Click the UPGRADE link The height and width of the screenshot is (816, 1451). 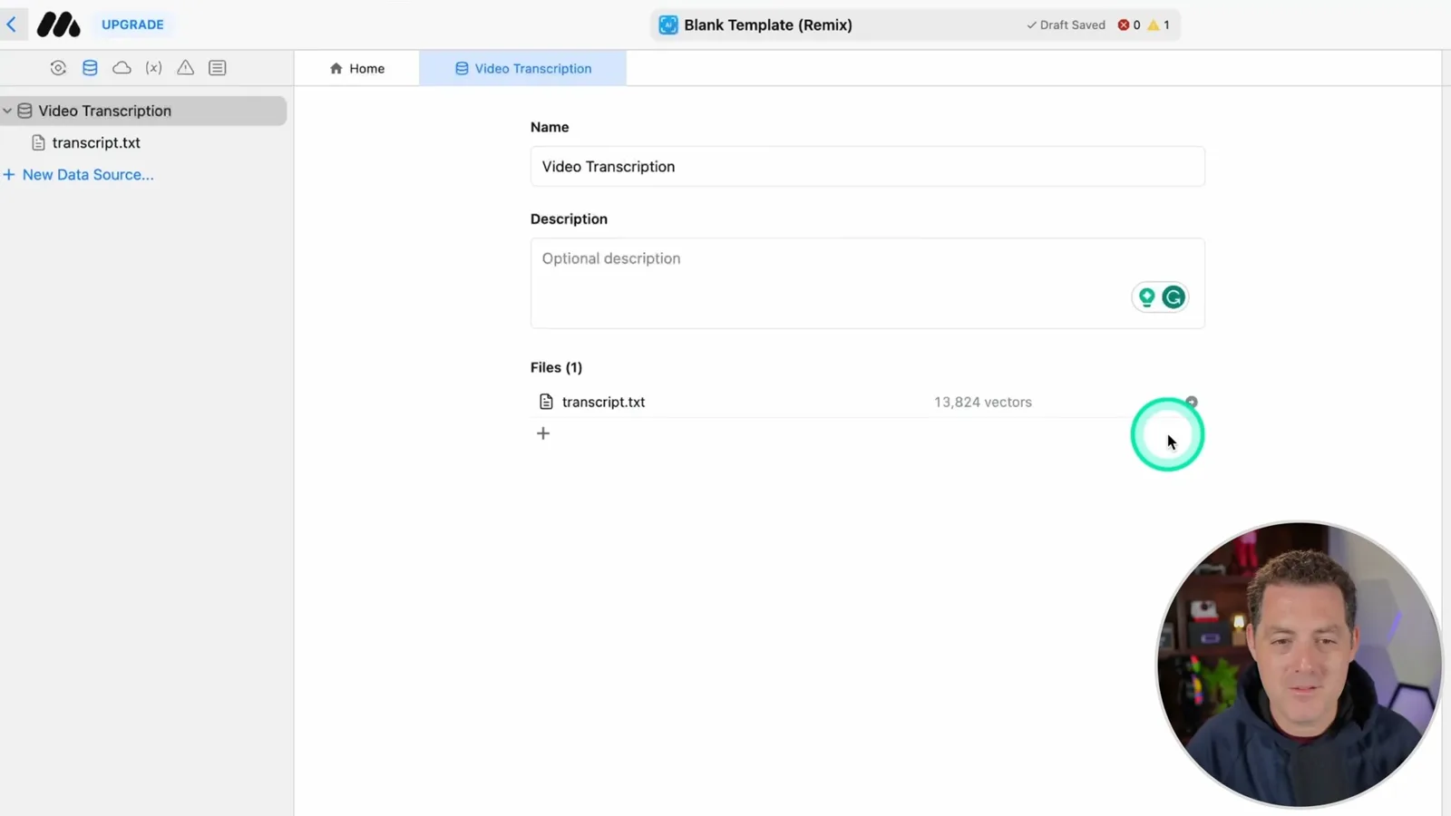coord(132,24)
